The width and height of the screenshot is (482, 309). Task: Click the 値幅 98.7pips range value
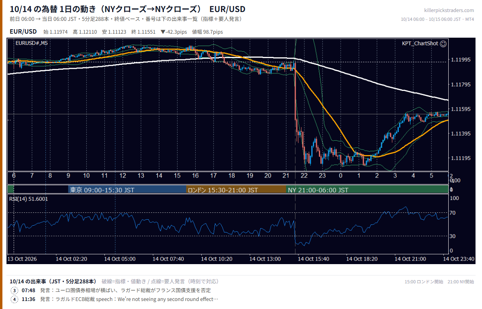click(208, 32)
